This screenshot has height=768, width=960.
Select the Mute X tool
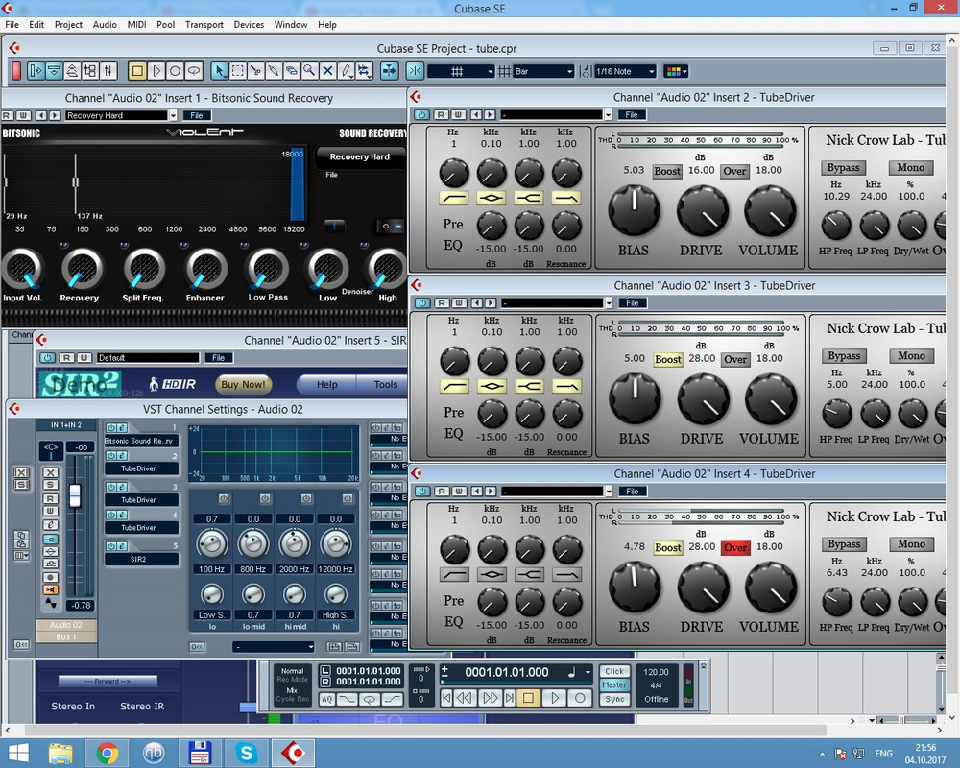click(x=327, y=71)
